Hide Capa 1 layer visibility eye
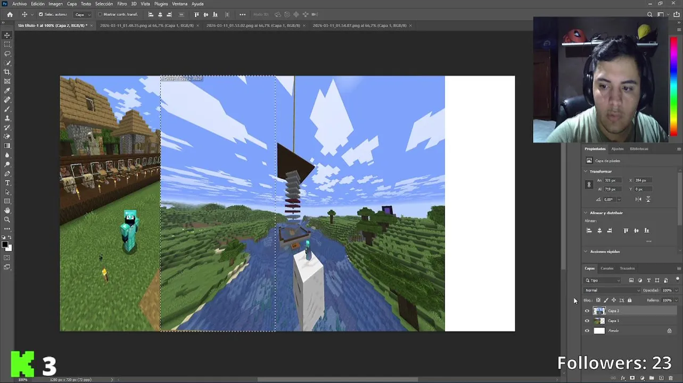 587,321
